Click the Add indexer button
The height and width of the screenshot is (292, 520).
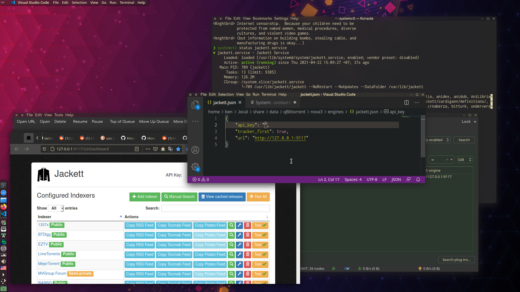[145, 197]
